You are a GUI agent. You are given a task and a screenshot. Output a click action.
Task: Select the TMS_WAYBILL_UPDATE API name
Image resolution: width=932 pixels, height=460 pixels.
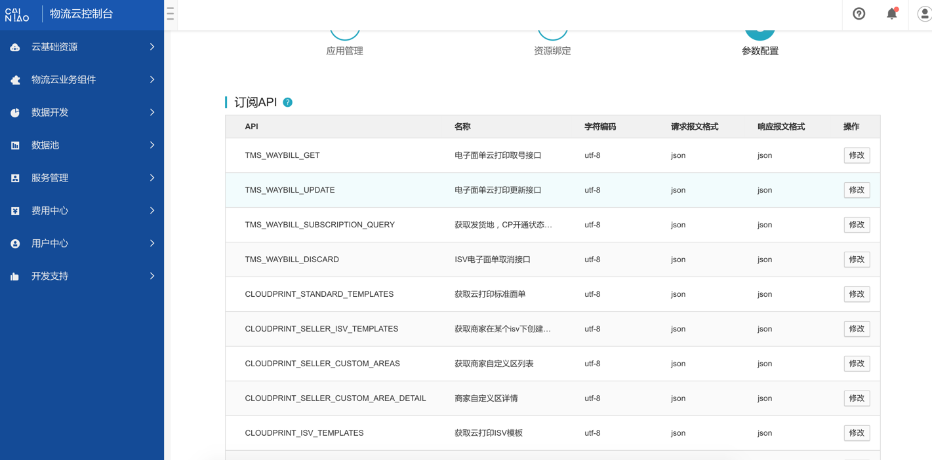coord(290,190)
